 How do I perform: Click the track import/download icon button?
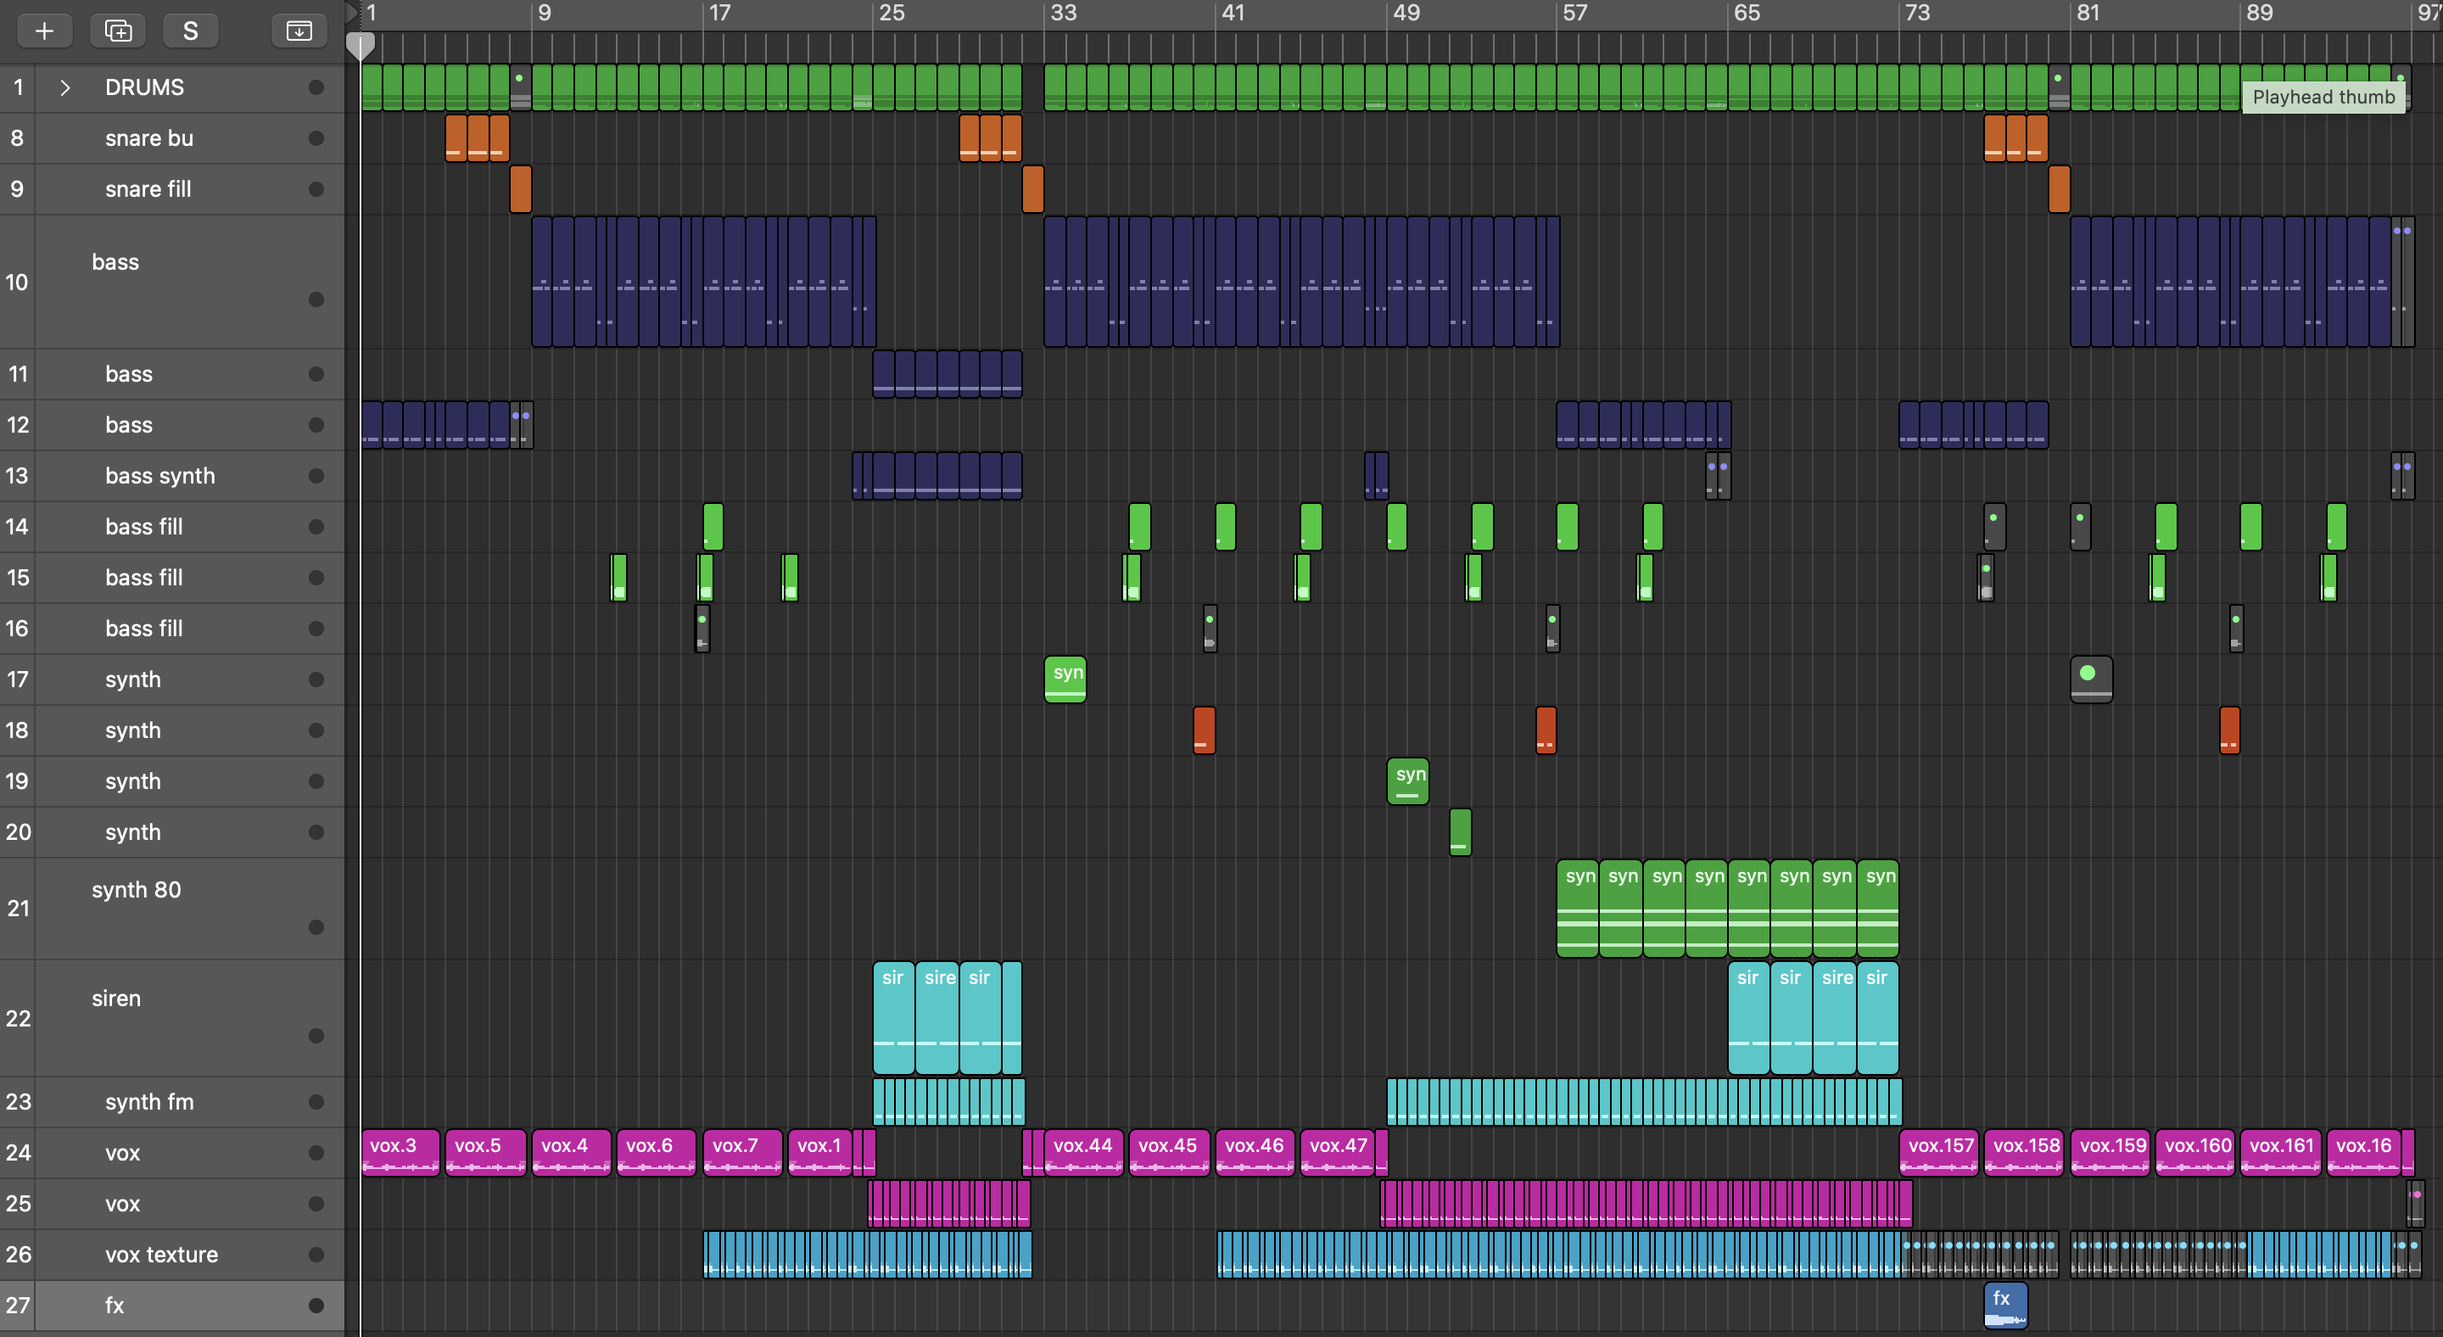299,31
